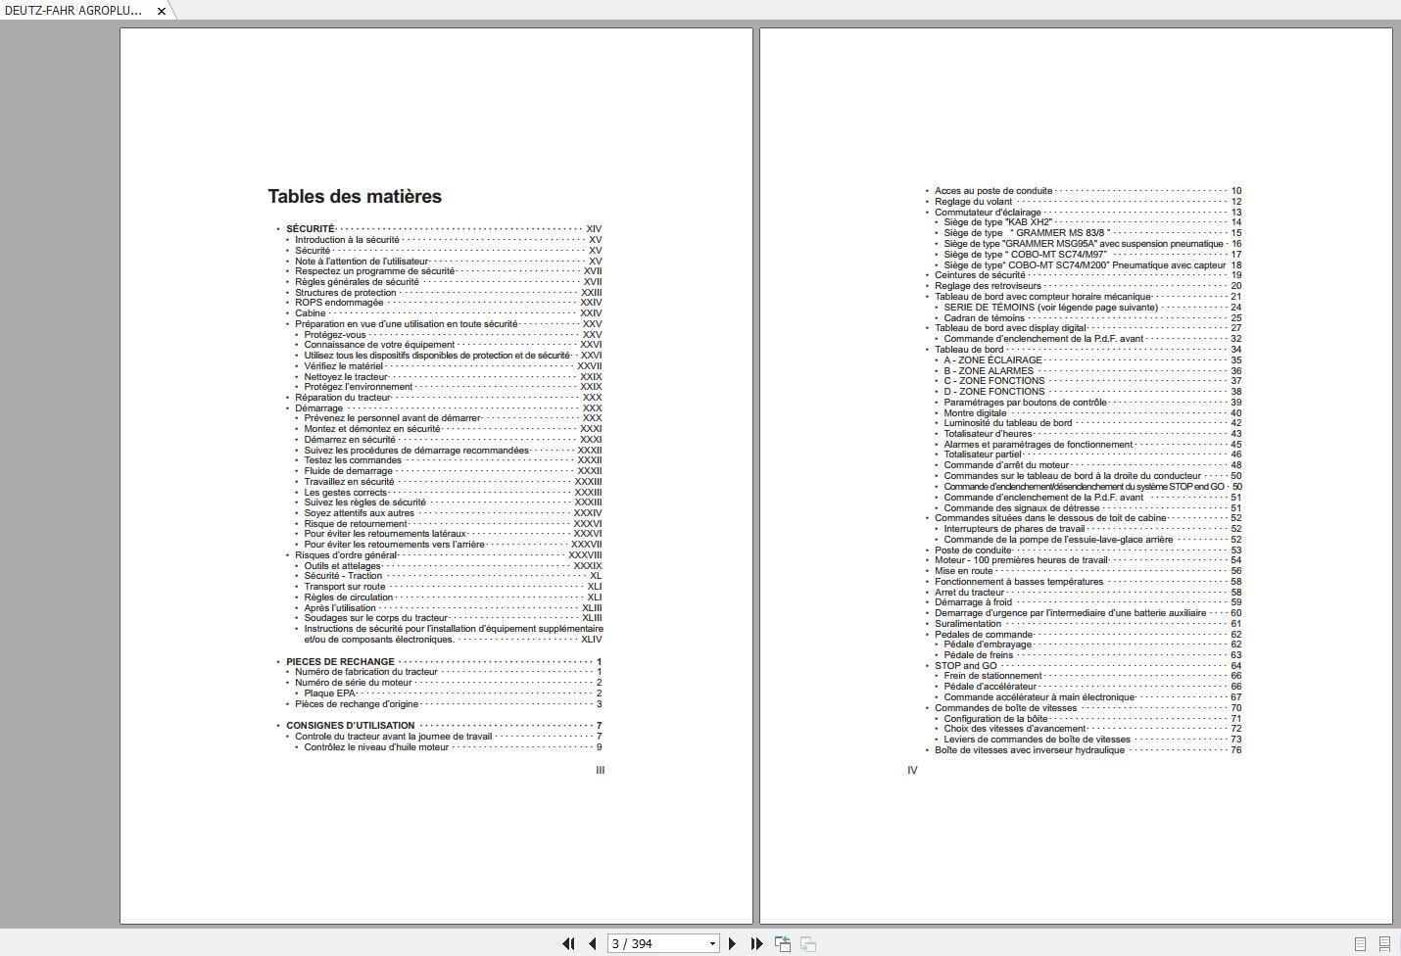Open the PIECES DE RECHANGE contents entry
Image resolution: width=1401 pixels, height=956 pixels.
(340, 662)
